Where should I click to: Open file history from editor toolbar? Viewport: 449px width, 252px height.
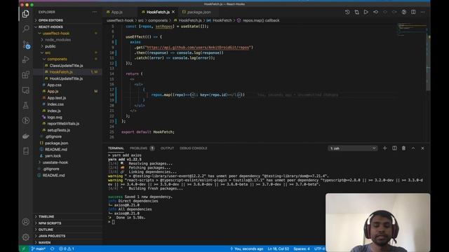347,12
